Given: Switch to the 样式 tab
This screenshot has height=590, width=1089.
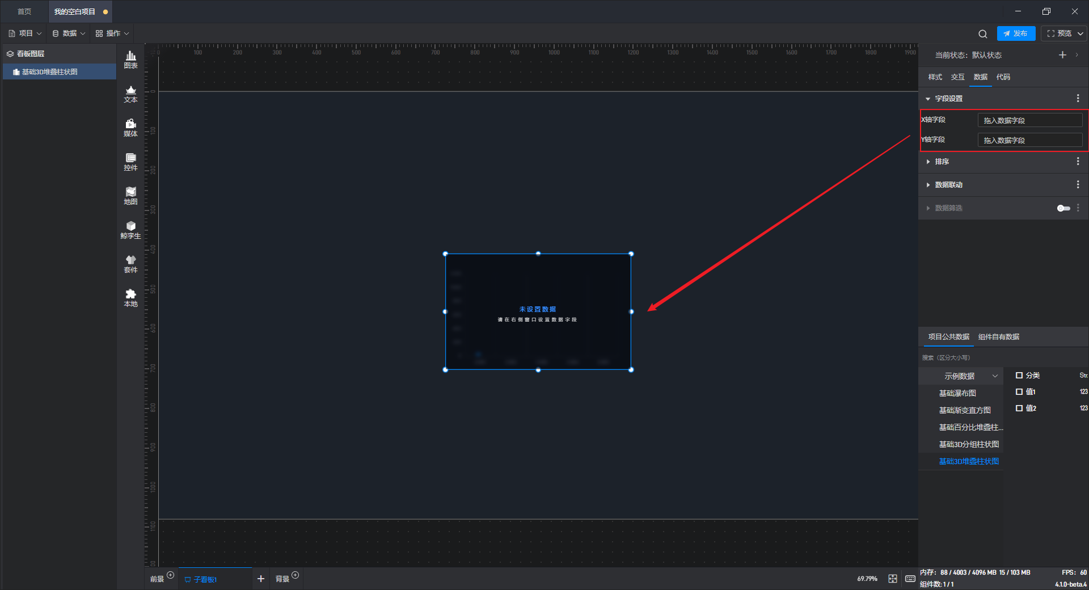Looking at the screenshot, I should (935, 77).
